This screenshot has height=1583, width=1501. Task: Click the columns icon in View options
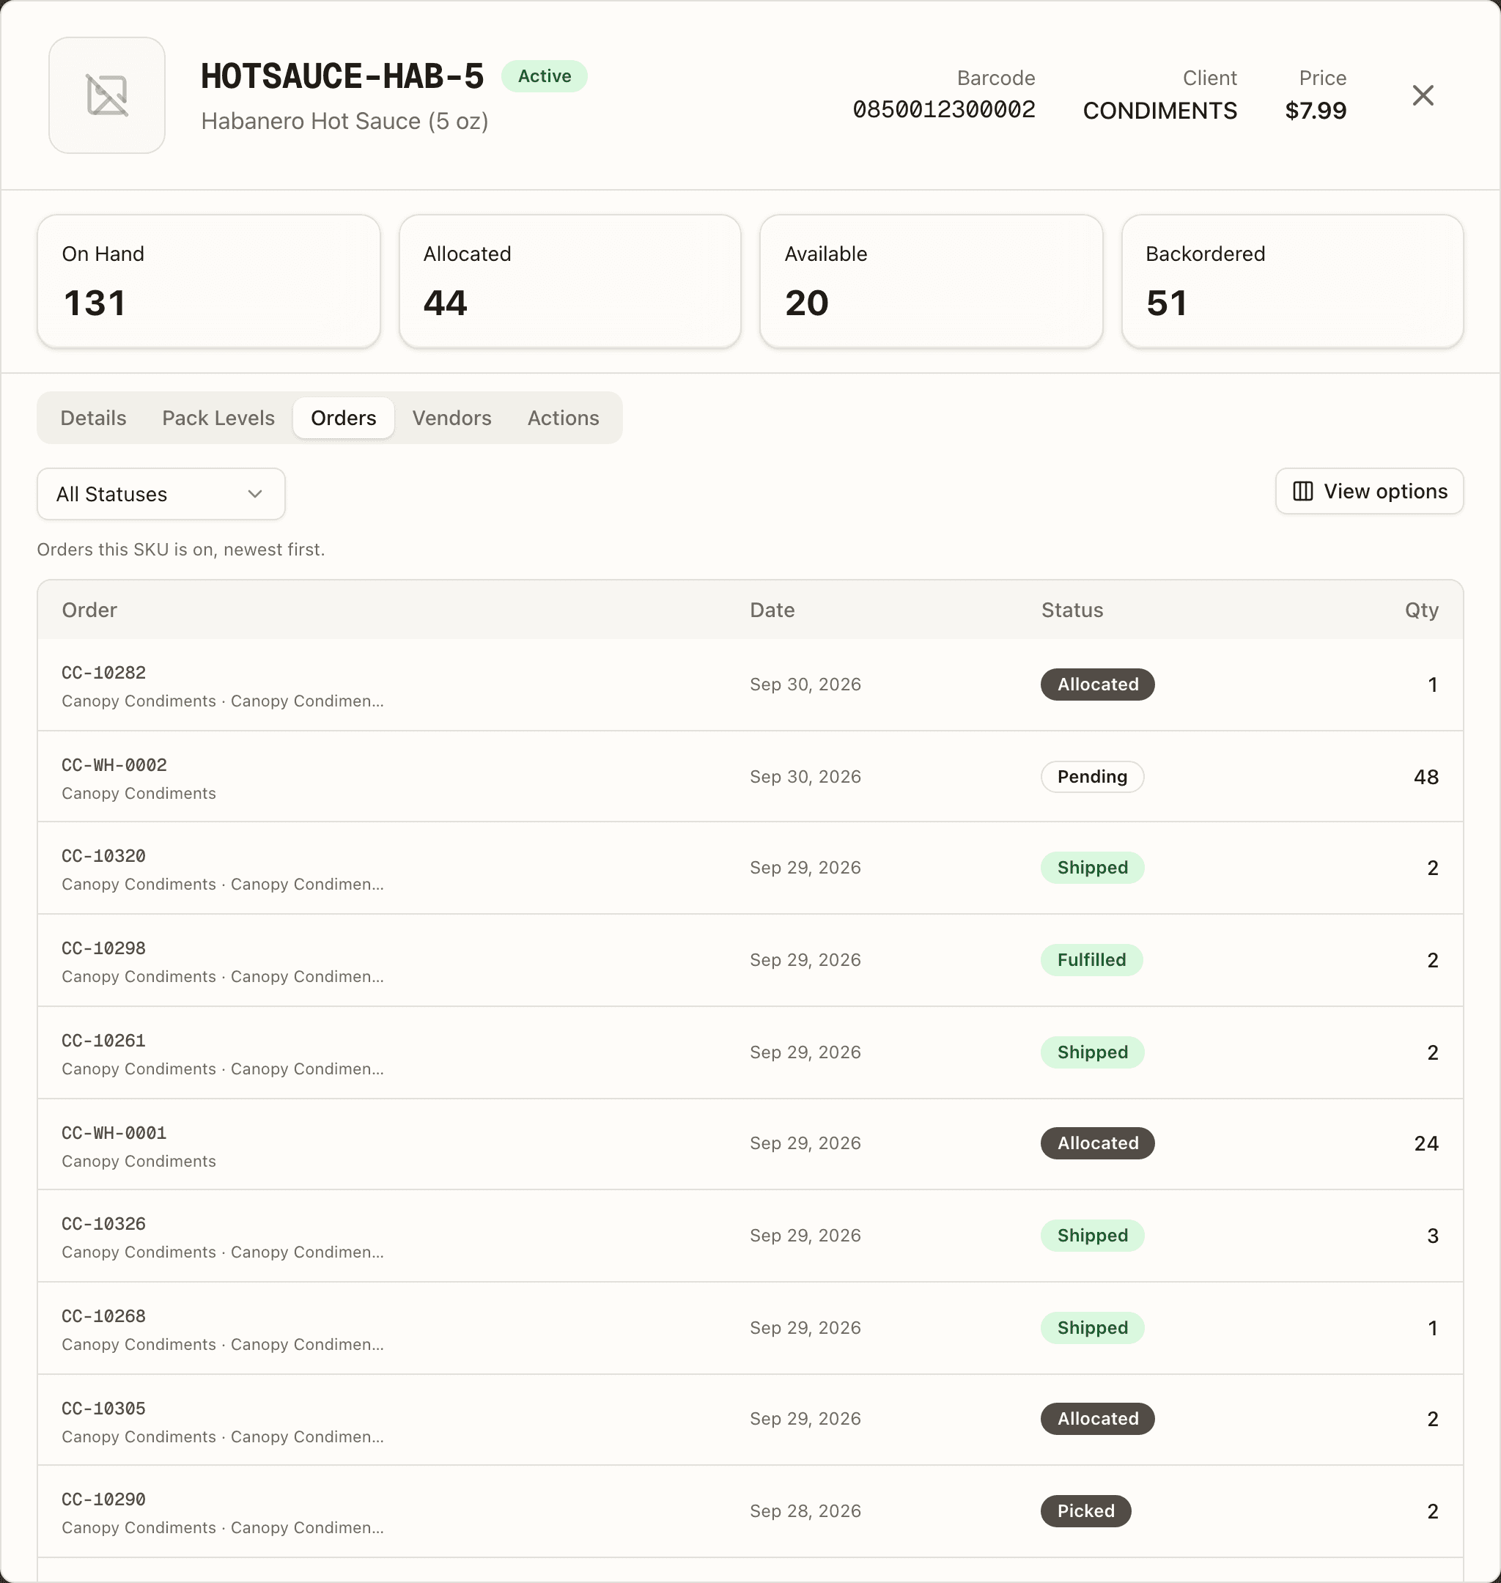(x=1302, y=491)
